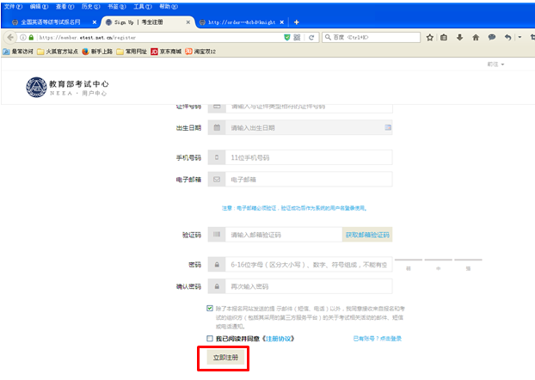Click the site identity lock icon
Viewport: 535px width, 380px height.
point(29,38)
